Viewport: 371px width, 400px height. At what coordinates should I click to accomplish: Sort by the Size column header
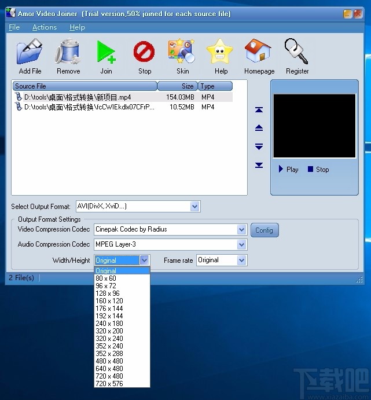tap(178, 86)
